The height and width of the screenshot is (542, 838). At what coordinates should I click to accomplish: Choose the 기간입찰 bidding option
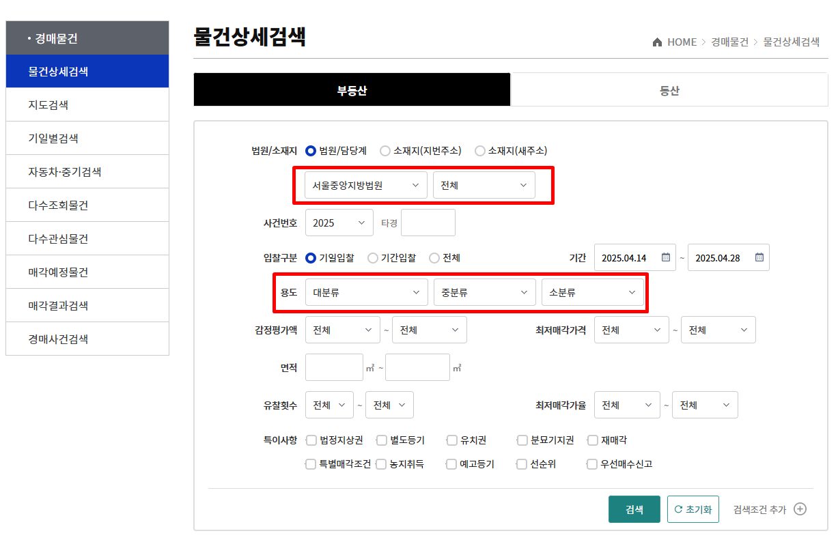372,257
